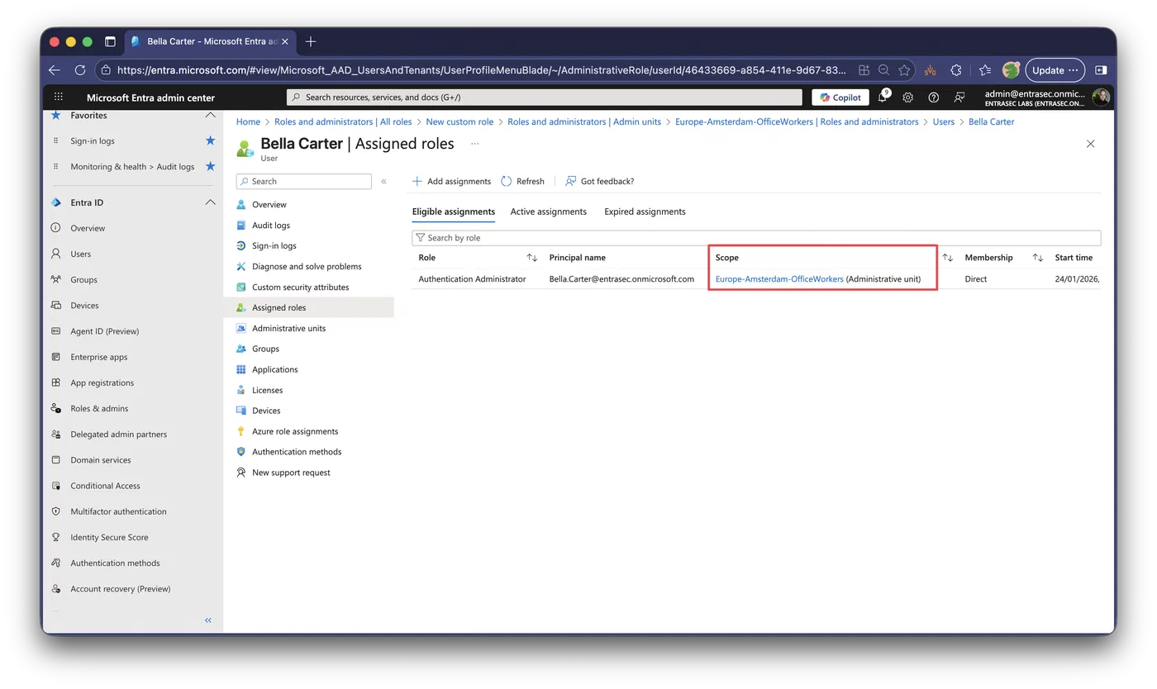Image resolution: width=1157 pixels, height=689 pixels.
Task: Click browser back arrow
Action: coord(55,70)
